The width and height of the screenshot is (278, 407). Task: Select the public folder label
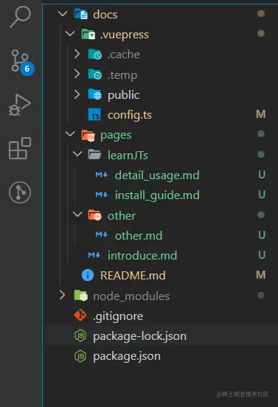coord(124,95)
